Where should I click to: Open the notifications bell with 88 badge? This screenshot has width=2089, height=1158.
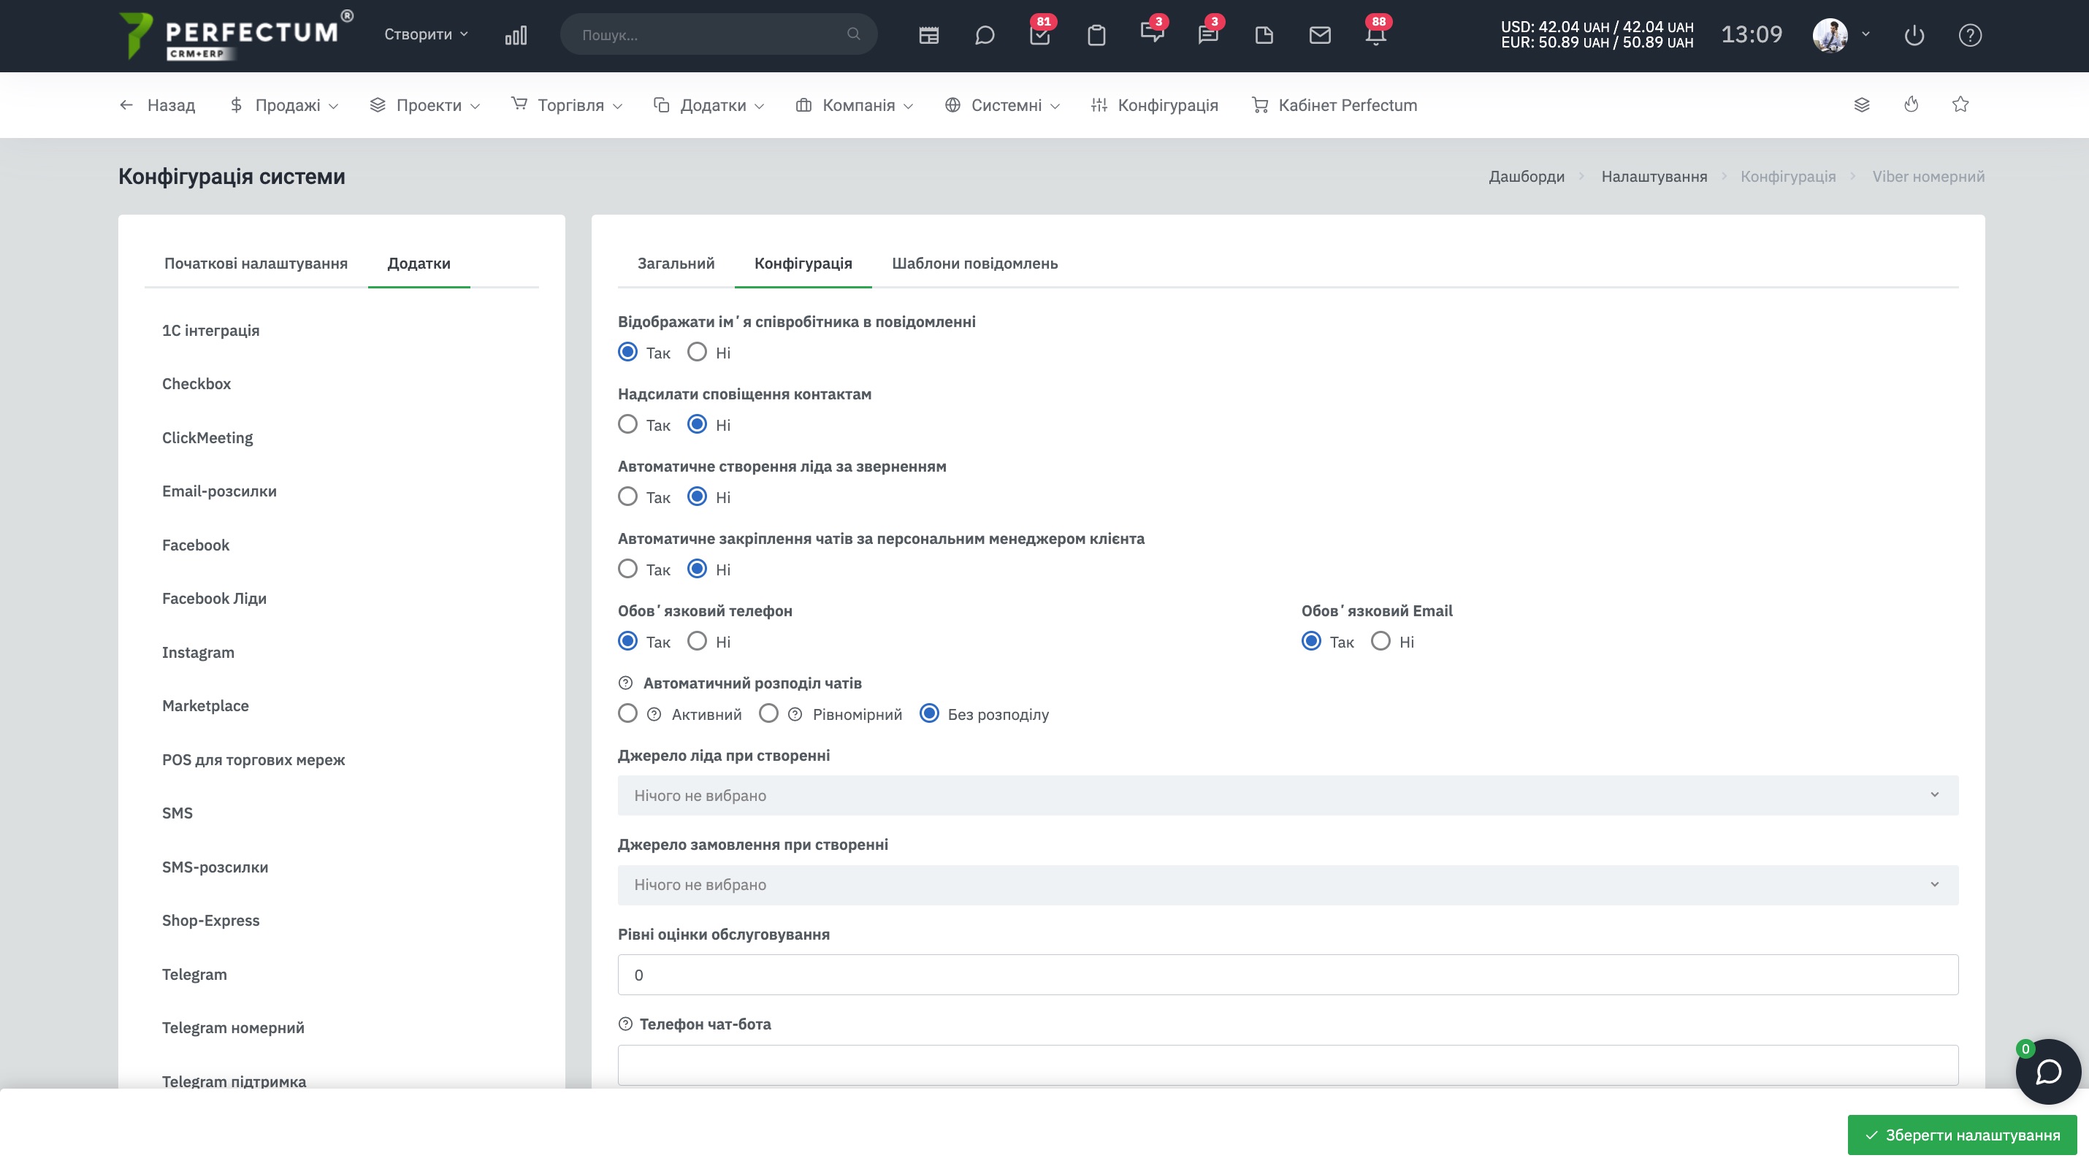(1375, 35)
